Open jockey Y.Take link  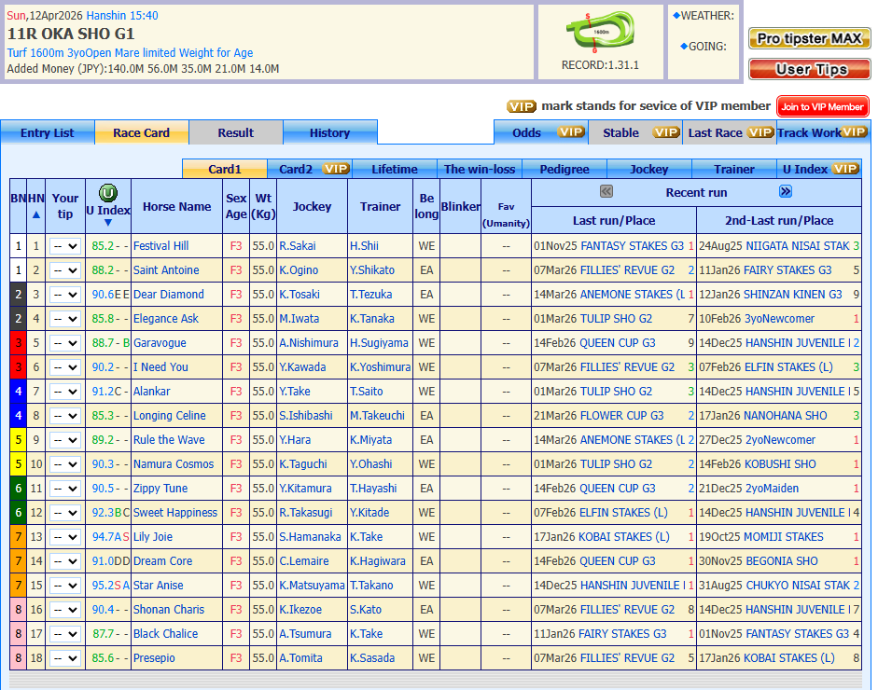pos(295,392)
